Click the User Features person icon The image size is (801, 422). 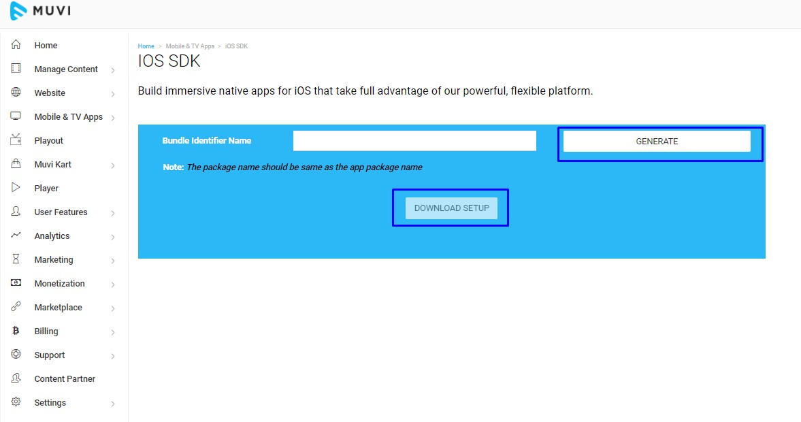coord(16,211)
